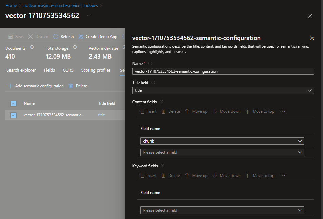Viewport: 323px width, 219px height.
Task: Click the plus icon for Add semantic configuration
Action: coord(10,86)
